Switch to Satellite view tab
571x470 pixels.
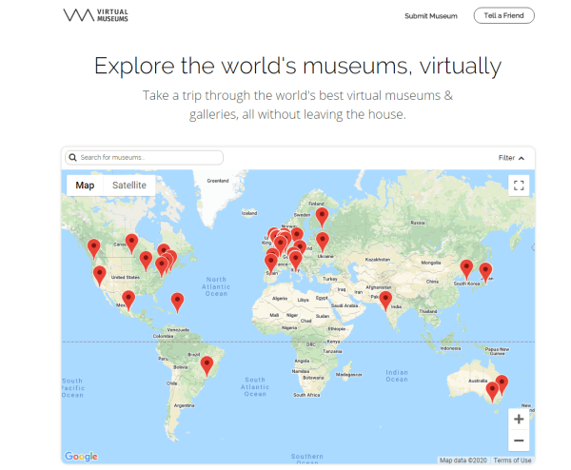[129, 186]
